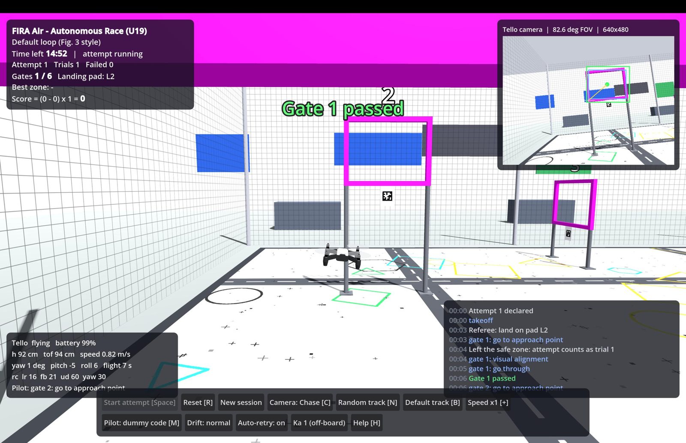Click the Reset [R] button
Screen dimensions: 686x443
[198, 402]
